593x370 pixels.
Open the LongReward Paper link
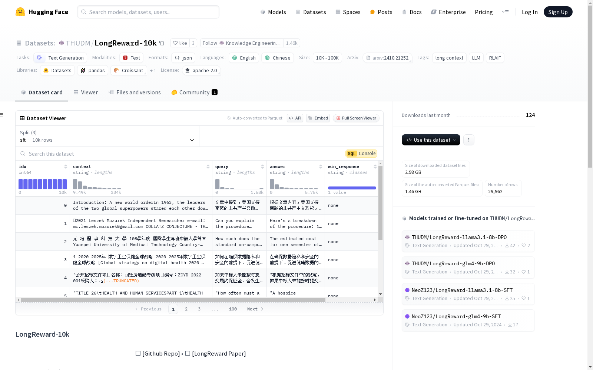219,353
